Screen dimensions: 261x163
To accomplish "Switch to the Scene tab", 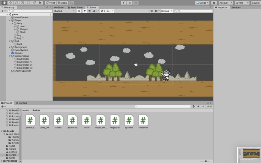I will (x=92, y=7).
